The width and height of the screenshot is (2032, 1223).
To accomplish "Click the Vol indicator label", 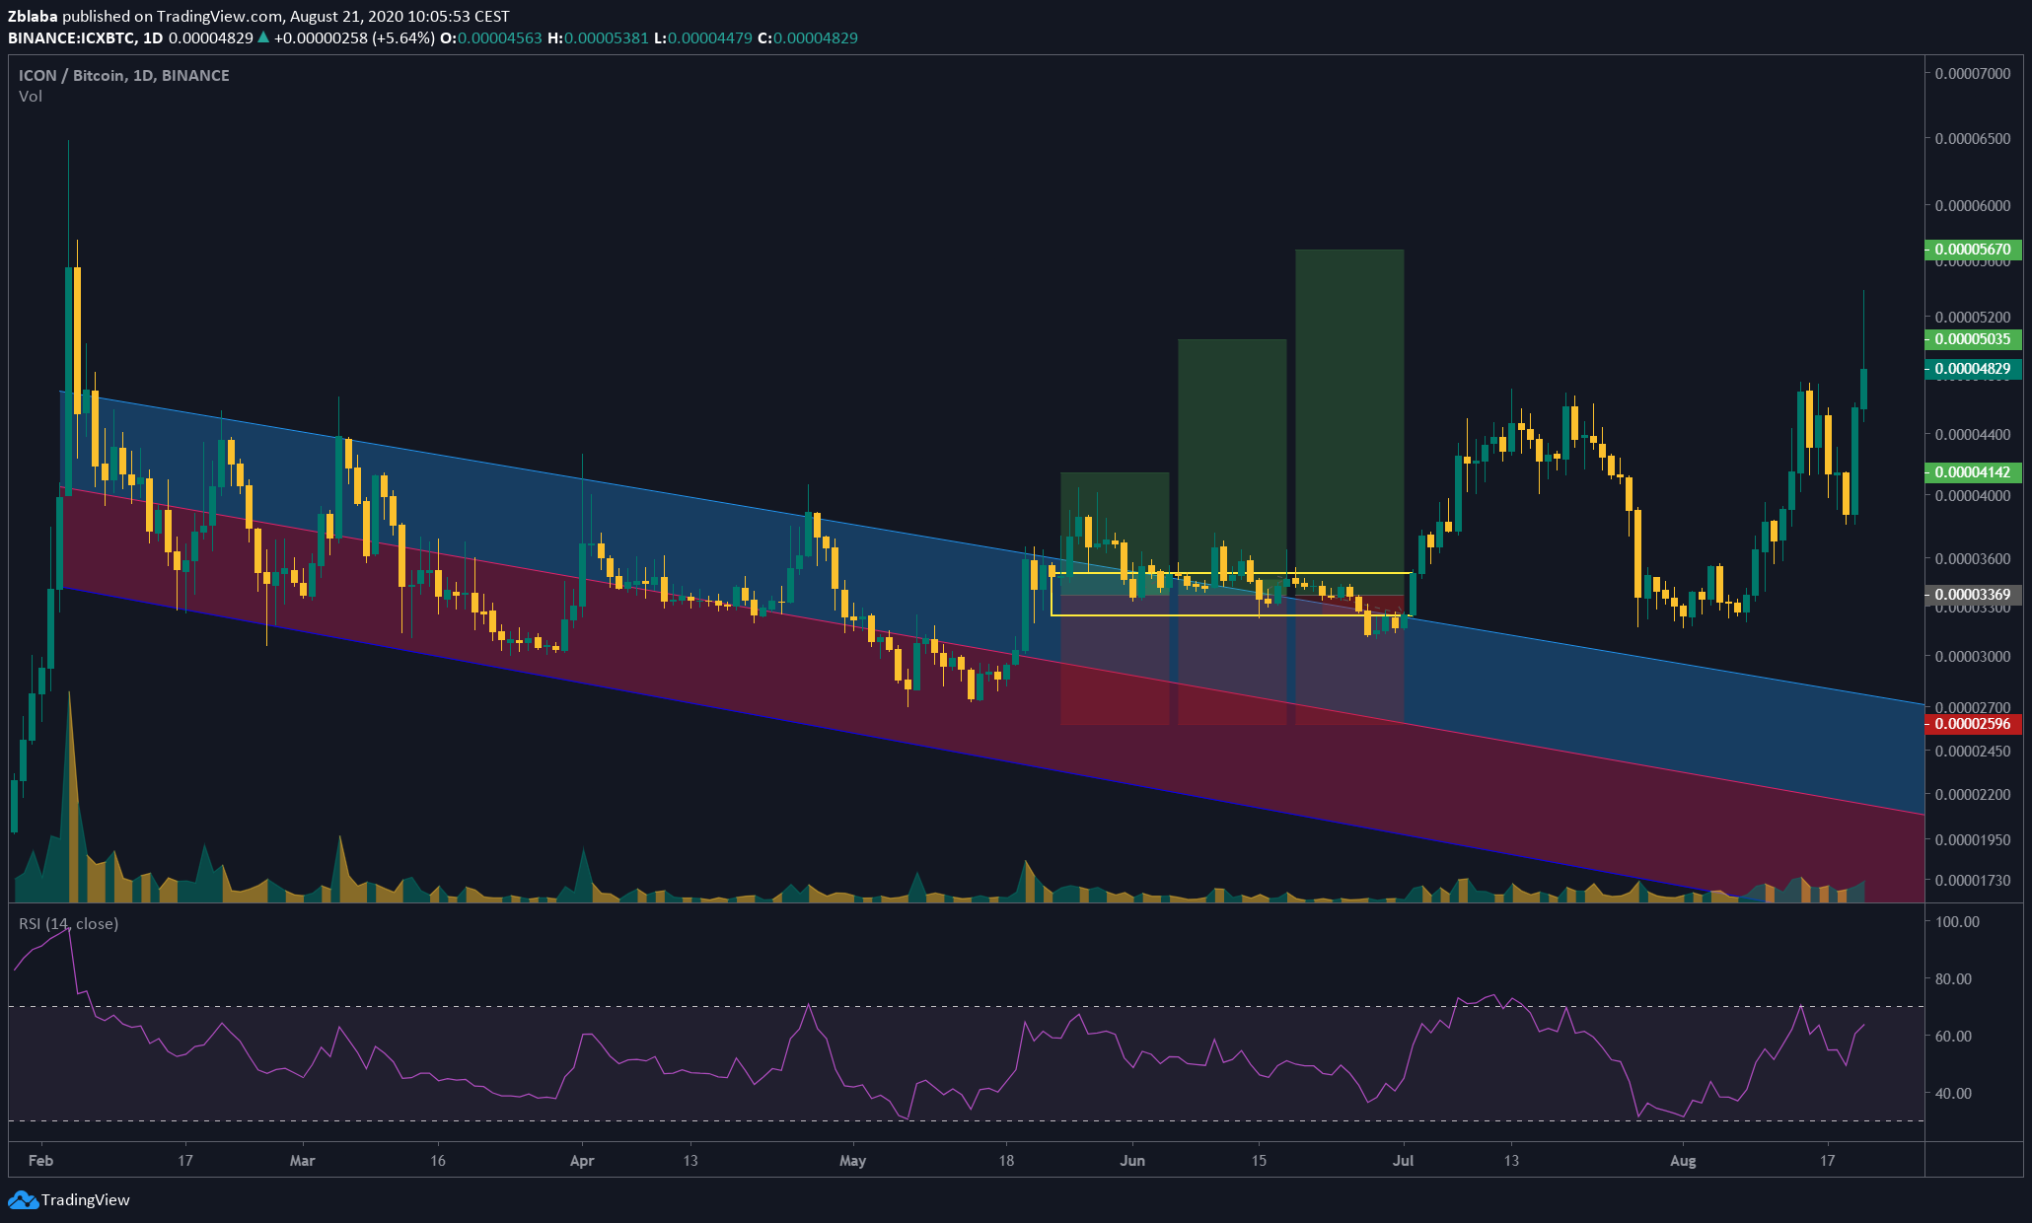I will 31,97.
